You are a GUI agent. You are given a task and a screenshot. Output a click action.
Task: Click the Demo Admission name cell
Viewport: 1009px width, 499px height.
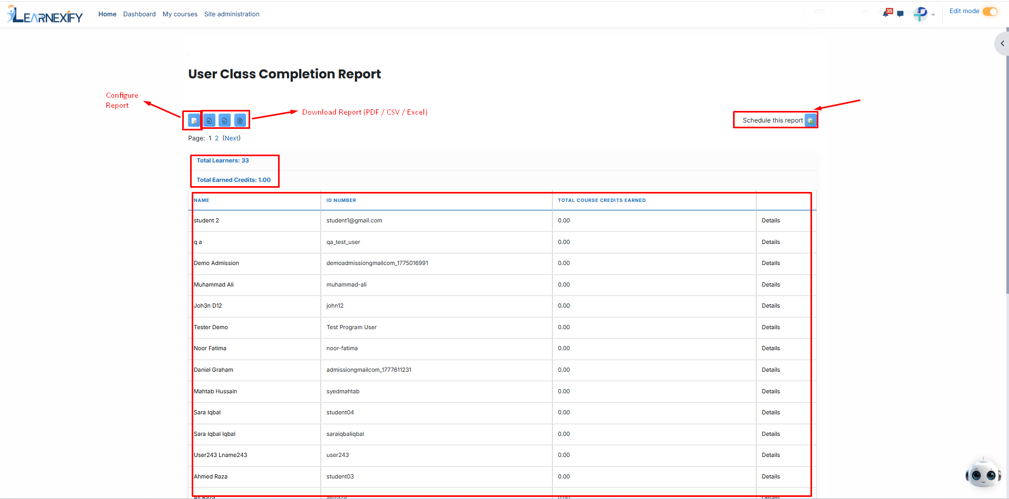(216, 263)
